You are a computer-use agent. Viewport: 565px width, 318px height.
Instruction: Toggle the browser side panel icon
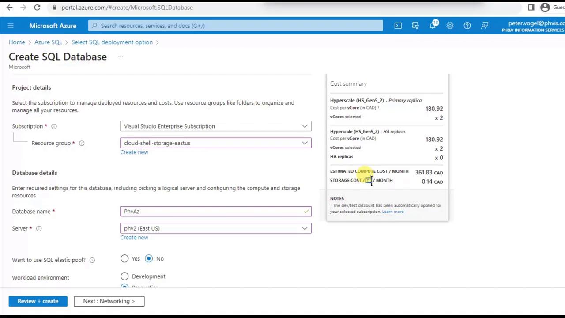pos(531,8)
